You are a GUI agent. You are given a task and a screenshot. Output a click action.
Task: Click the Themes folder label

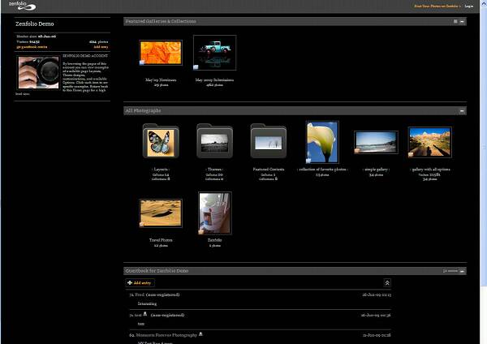coord(214,170)
